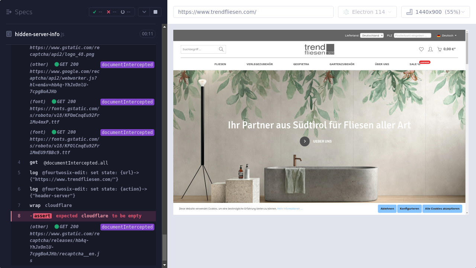Click the command log vertical scrollbar thumb
The height and width of the screenshot is (268, 476).
coord(164,248)
